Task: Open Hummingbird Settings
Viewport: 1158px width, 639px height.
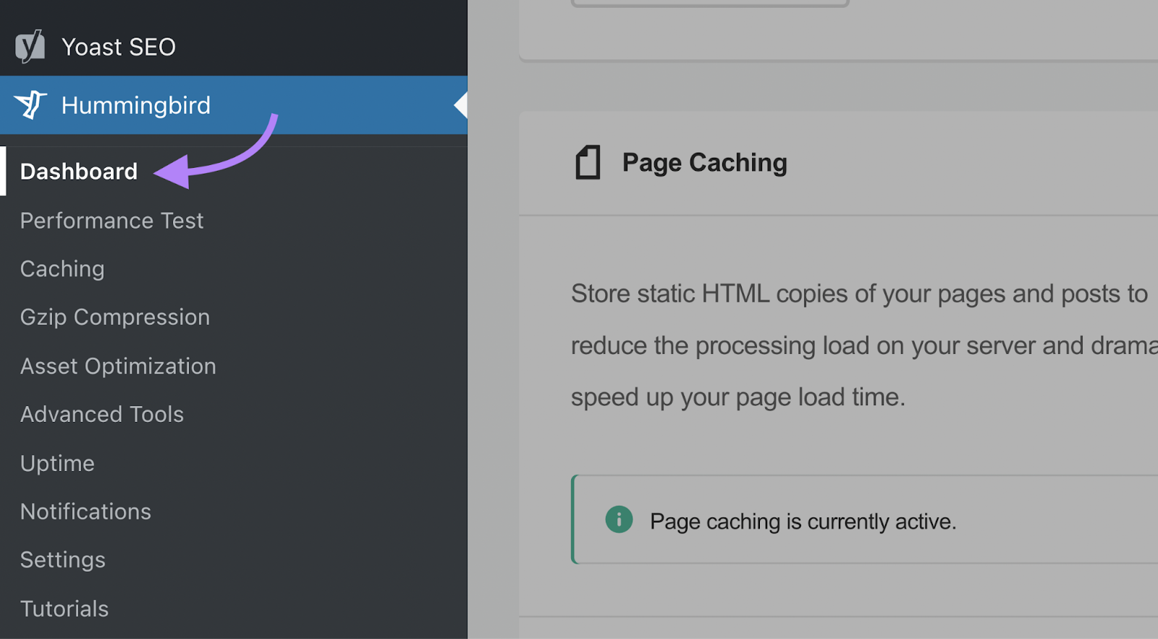Action: (x=63, y=560)
